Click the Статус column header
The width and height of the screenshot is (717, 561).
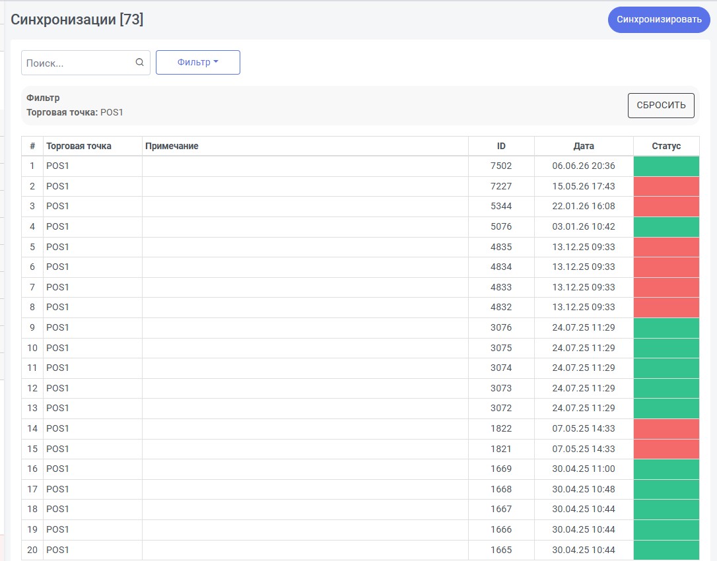pos(666,146)
